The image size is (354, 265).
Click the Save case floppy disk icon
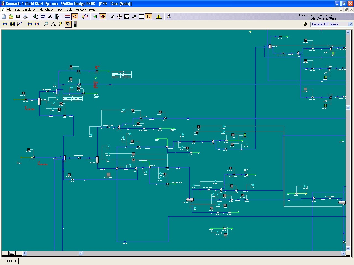18,17
